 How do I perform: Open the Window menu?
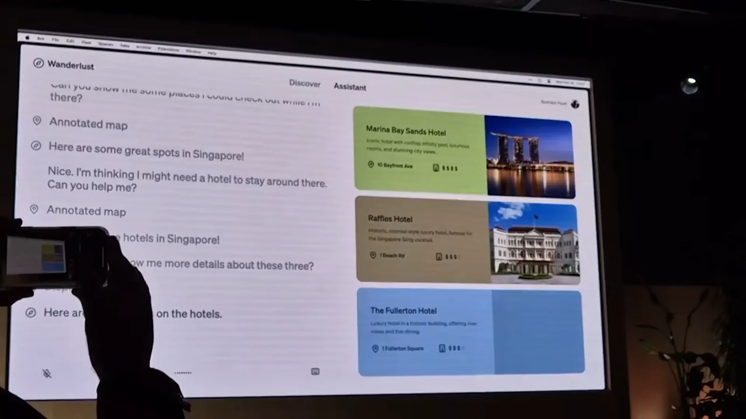[x=193, y=51]
